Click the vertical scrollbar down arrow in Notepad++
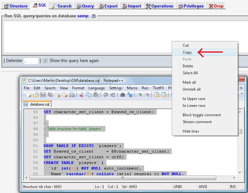The image size is (248, 193). [240, 173]
